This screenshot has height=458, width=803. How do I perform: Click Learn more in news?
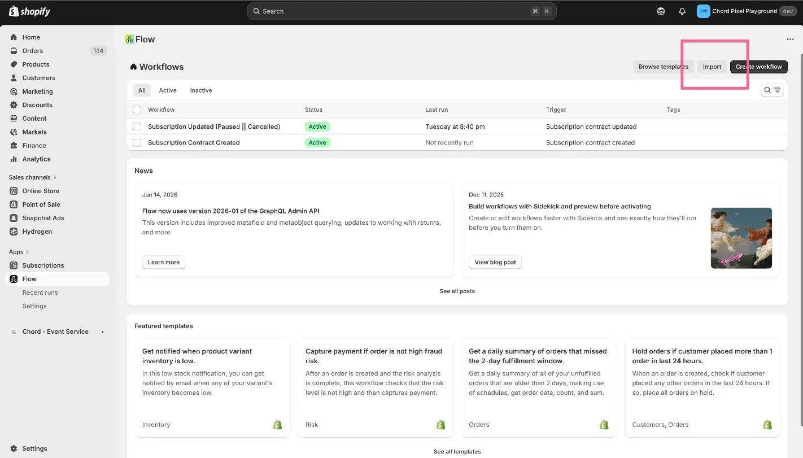[x=164, y=262]
